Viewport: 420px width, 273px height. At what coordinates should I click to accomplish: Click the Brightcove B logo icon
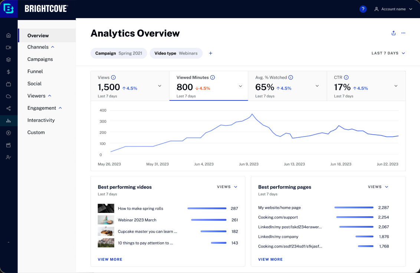(9, 9)
